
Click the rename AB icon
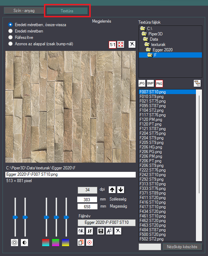pyautogui.click(x=109, y=231)
